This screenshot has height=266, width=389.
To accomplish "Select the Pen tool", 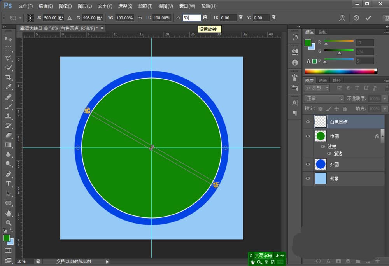I will [8, 174].
